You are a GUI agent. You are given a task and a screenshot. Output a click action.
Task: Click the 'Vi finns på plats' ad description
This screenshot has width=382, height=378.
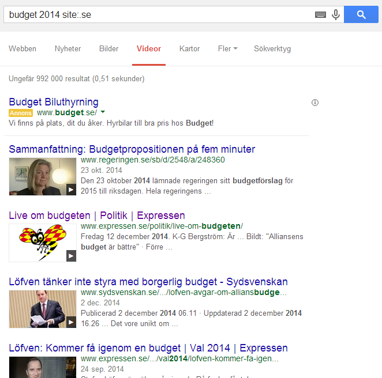coord(111,123)
